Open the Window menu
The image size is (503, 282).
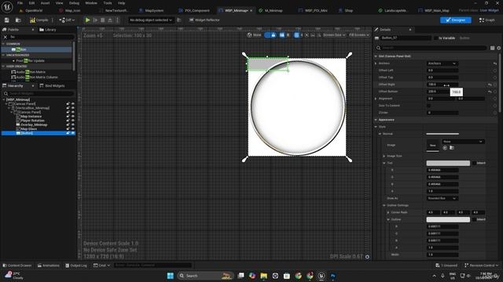[91, 3]
